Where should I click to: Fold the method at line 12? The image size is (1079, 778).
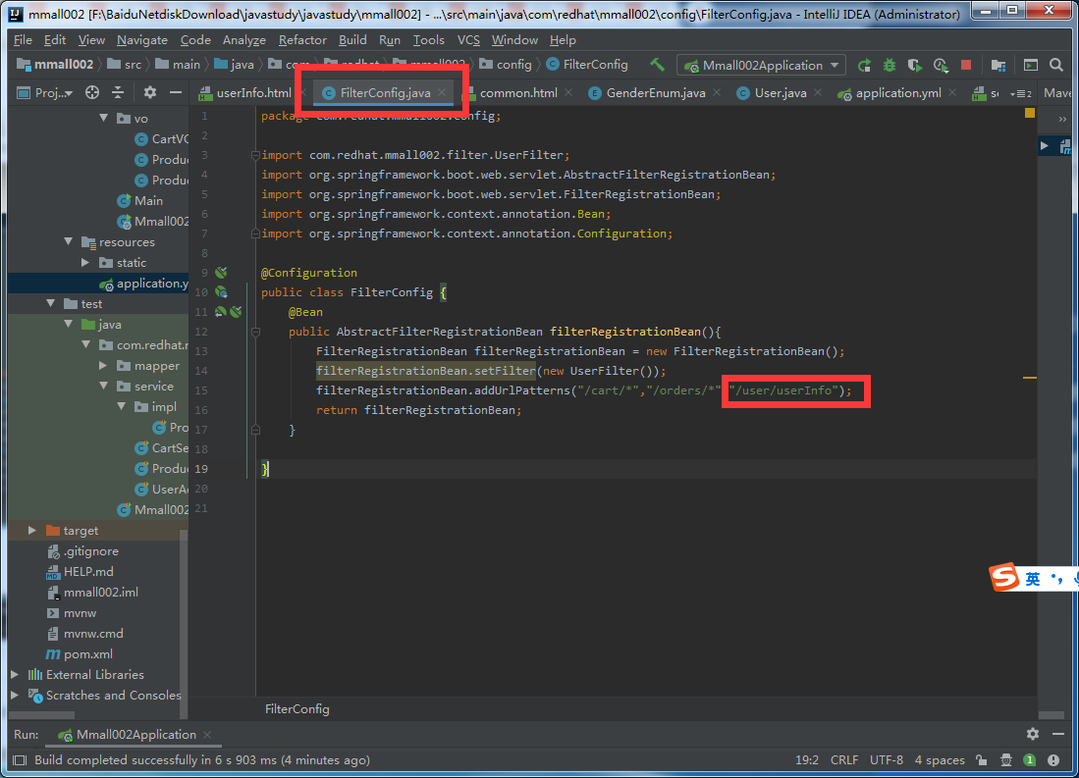pos(255,332)
